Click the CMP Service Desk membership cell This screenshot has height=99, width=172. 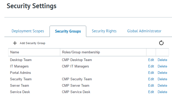point(76,92)
